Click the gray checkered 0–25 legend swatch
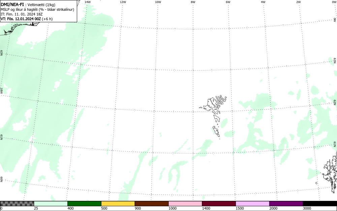The width and height of the screenshot is (337, 211). (17, 204)
